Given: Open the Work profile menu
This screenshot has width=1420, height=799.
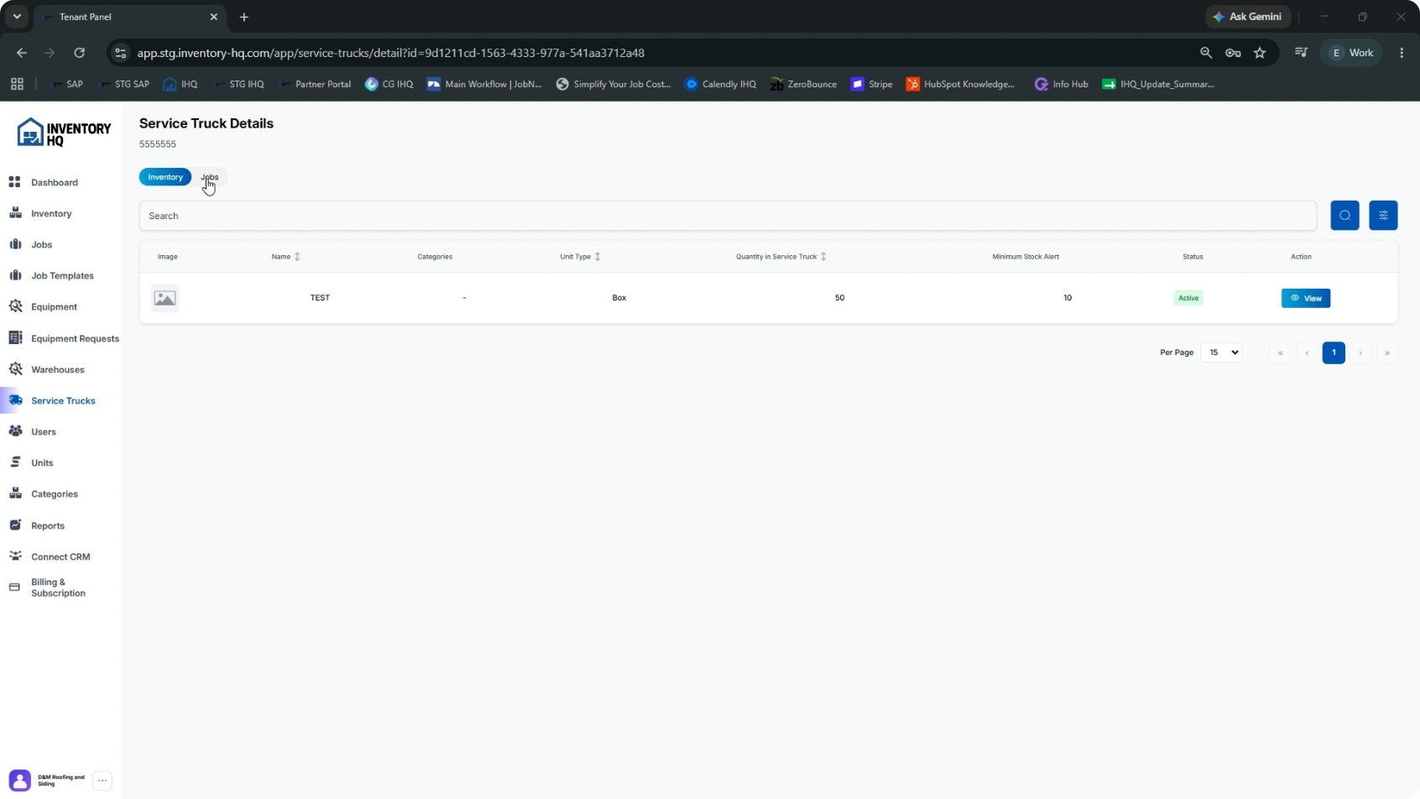Looking at the screenshot, I should pos(1351,52).
